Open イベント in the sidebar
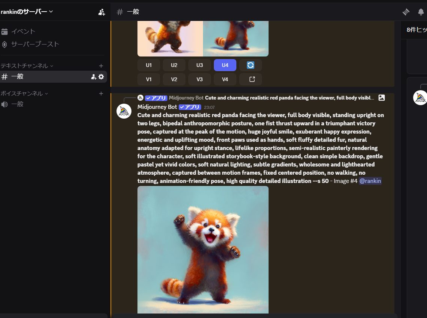The image size is (427, 318). pyautogui.click(x=23, y=31)
